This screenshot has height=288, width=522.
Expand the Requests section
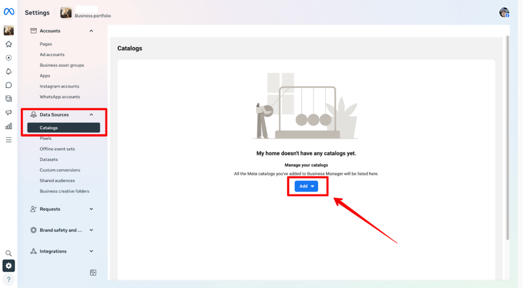point(91,209)
